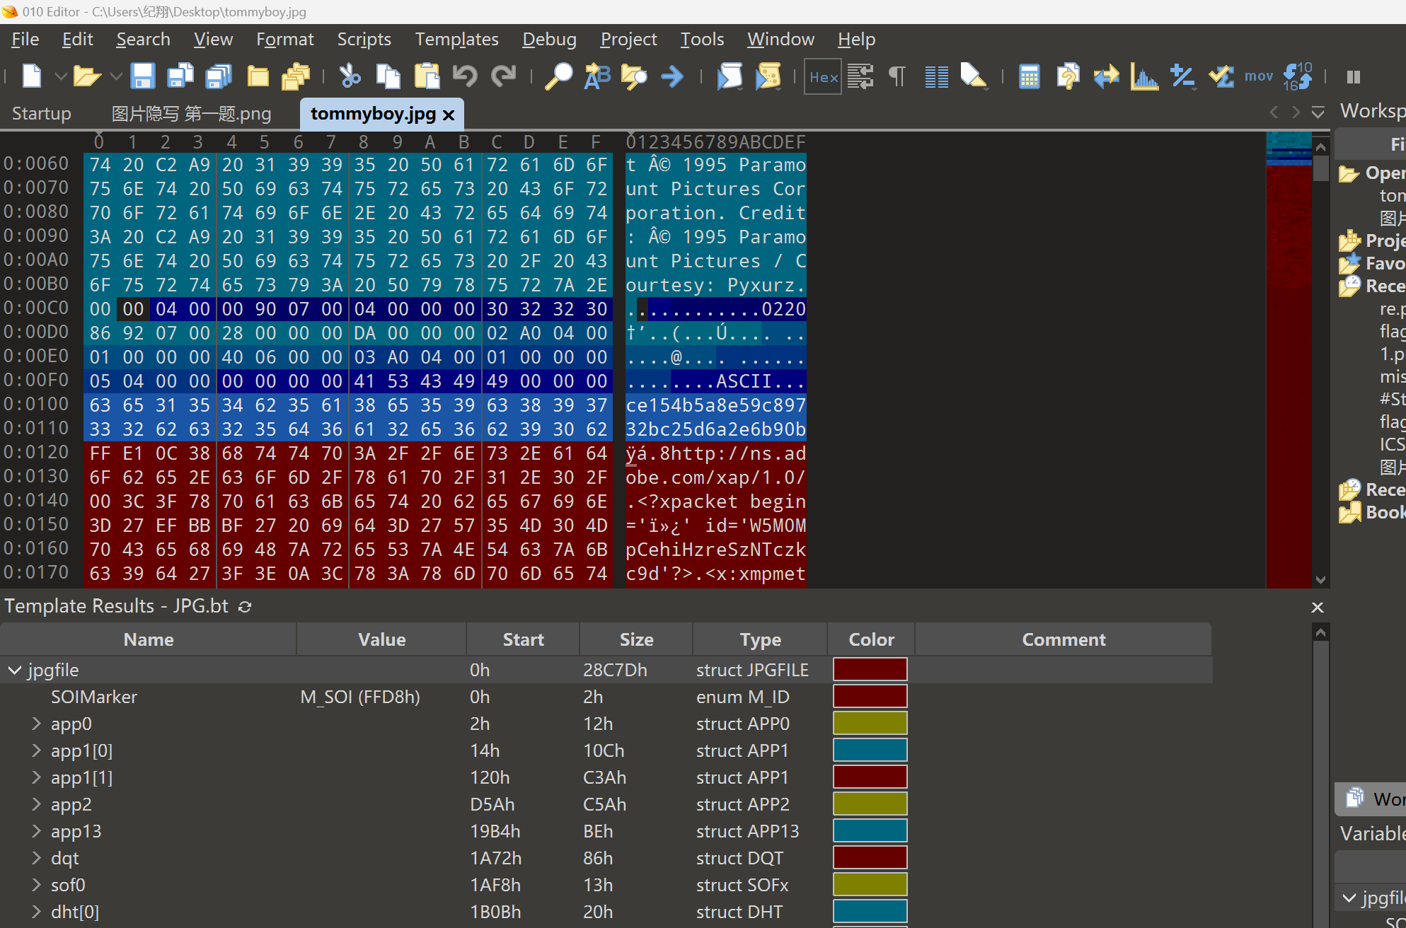Switch to the 图片隐写 第一题.png tab
The height and width of the screenshot is (928, 1406).
click(x=191, y=113)
